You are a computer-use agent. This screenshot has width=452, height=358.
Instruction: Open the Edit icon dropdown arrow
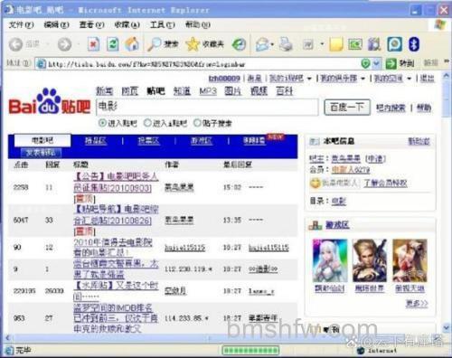pos(322,44)
